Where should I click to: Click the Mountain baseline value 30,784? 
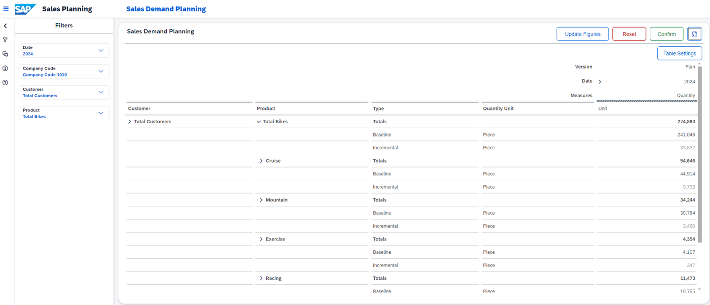687,213
